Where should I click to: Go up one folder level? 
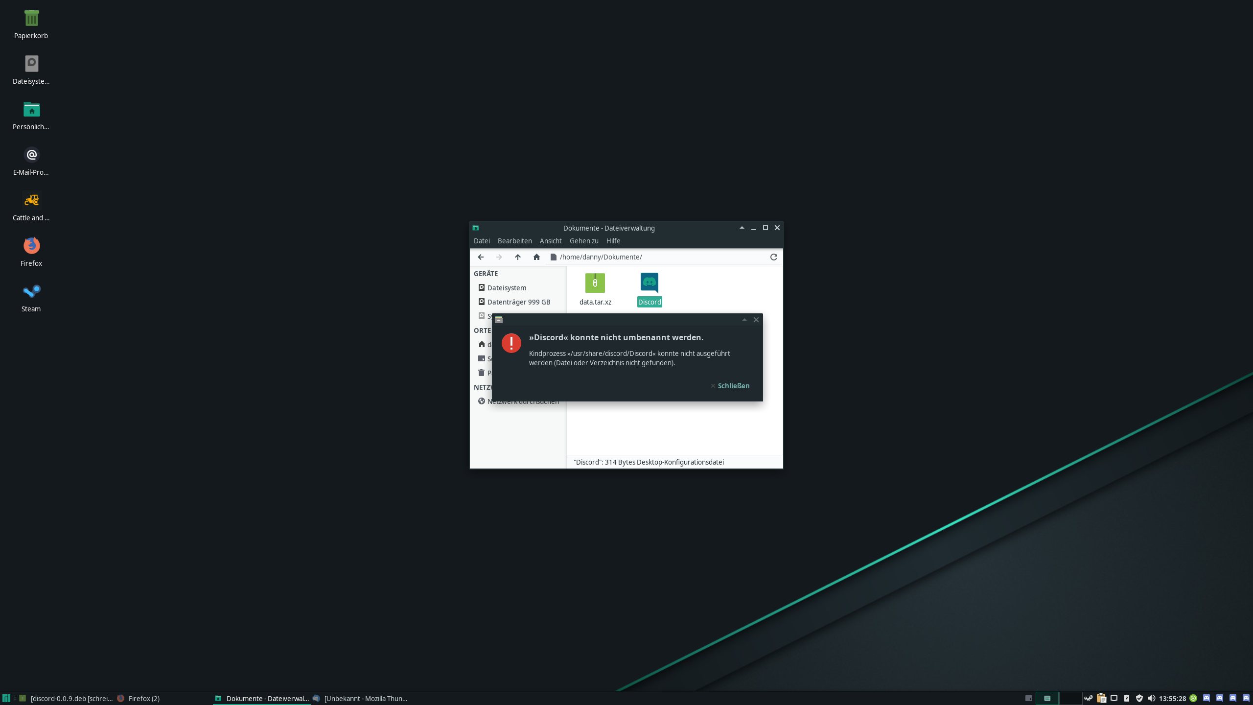517,257
